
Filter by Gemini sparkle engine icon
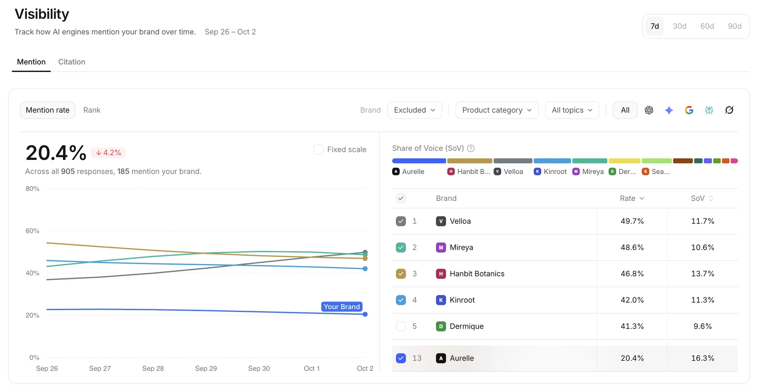[669, 110]
